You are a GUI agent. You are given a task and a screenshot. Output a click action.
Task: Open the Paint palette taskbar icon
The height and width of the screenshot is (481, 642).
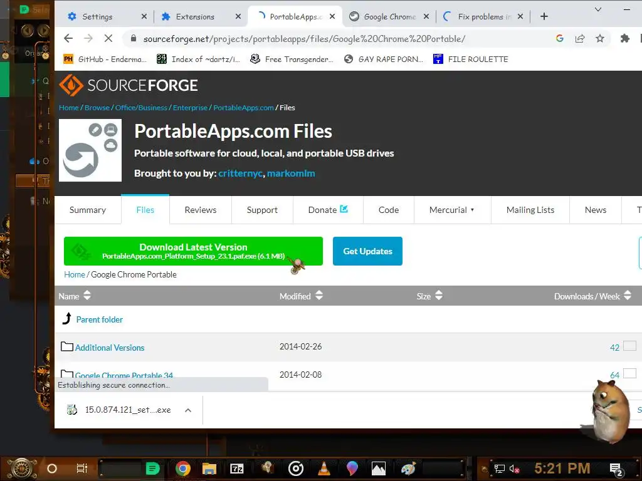click(x=408, y=468)
